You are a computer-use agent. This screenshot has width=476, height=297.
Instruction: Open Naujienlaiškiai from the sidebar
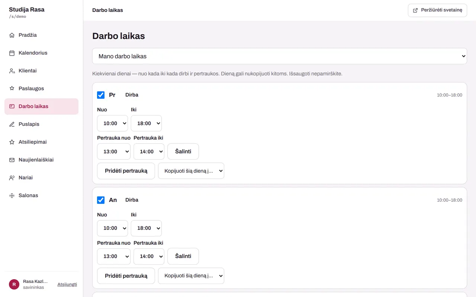[x=41, y=160]
